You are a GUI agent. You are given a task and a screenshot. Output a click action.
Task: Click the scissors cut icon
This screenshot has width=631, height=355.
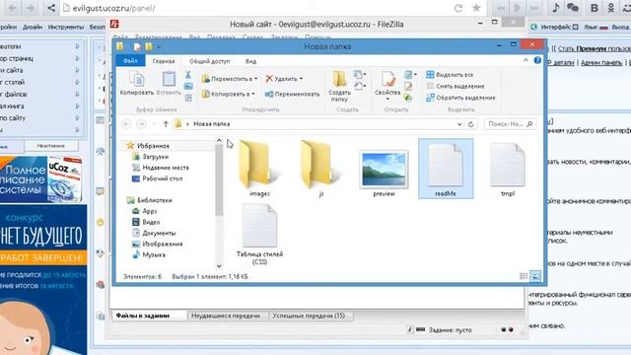[188, 75]
